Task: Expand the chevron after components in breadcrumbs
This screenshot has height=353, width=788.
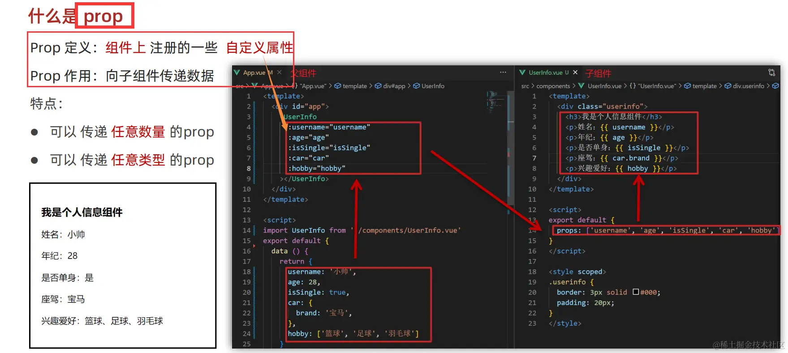Action: pos(574,86)
